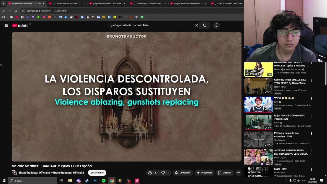This screenshot has width=327, height=184.
Task: Open Photoshop from the taskbar
Action: pos(95,181)
